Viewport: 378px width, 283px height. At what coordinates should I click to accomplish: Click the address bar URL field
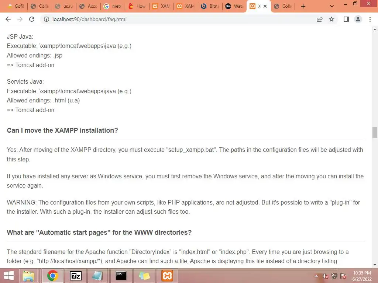(178, 19)
